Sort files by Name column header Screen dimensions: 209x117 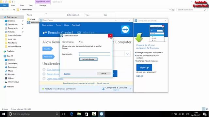click(x=29, y=15)
